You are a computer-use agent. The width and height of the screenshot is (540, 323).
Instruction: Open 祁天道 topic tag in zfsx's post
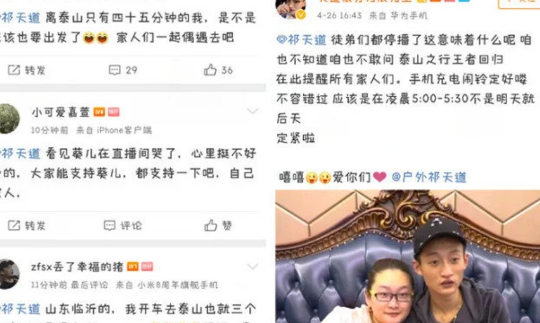20,309
